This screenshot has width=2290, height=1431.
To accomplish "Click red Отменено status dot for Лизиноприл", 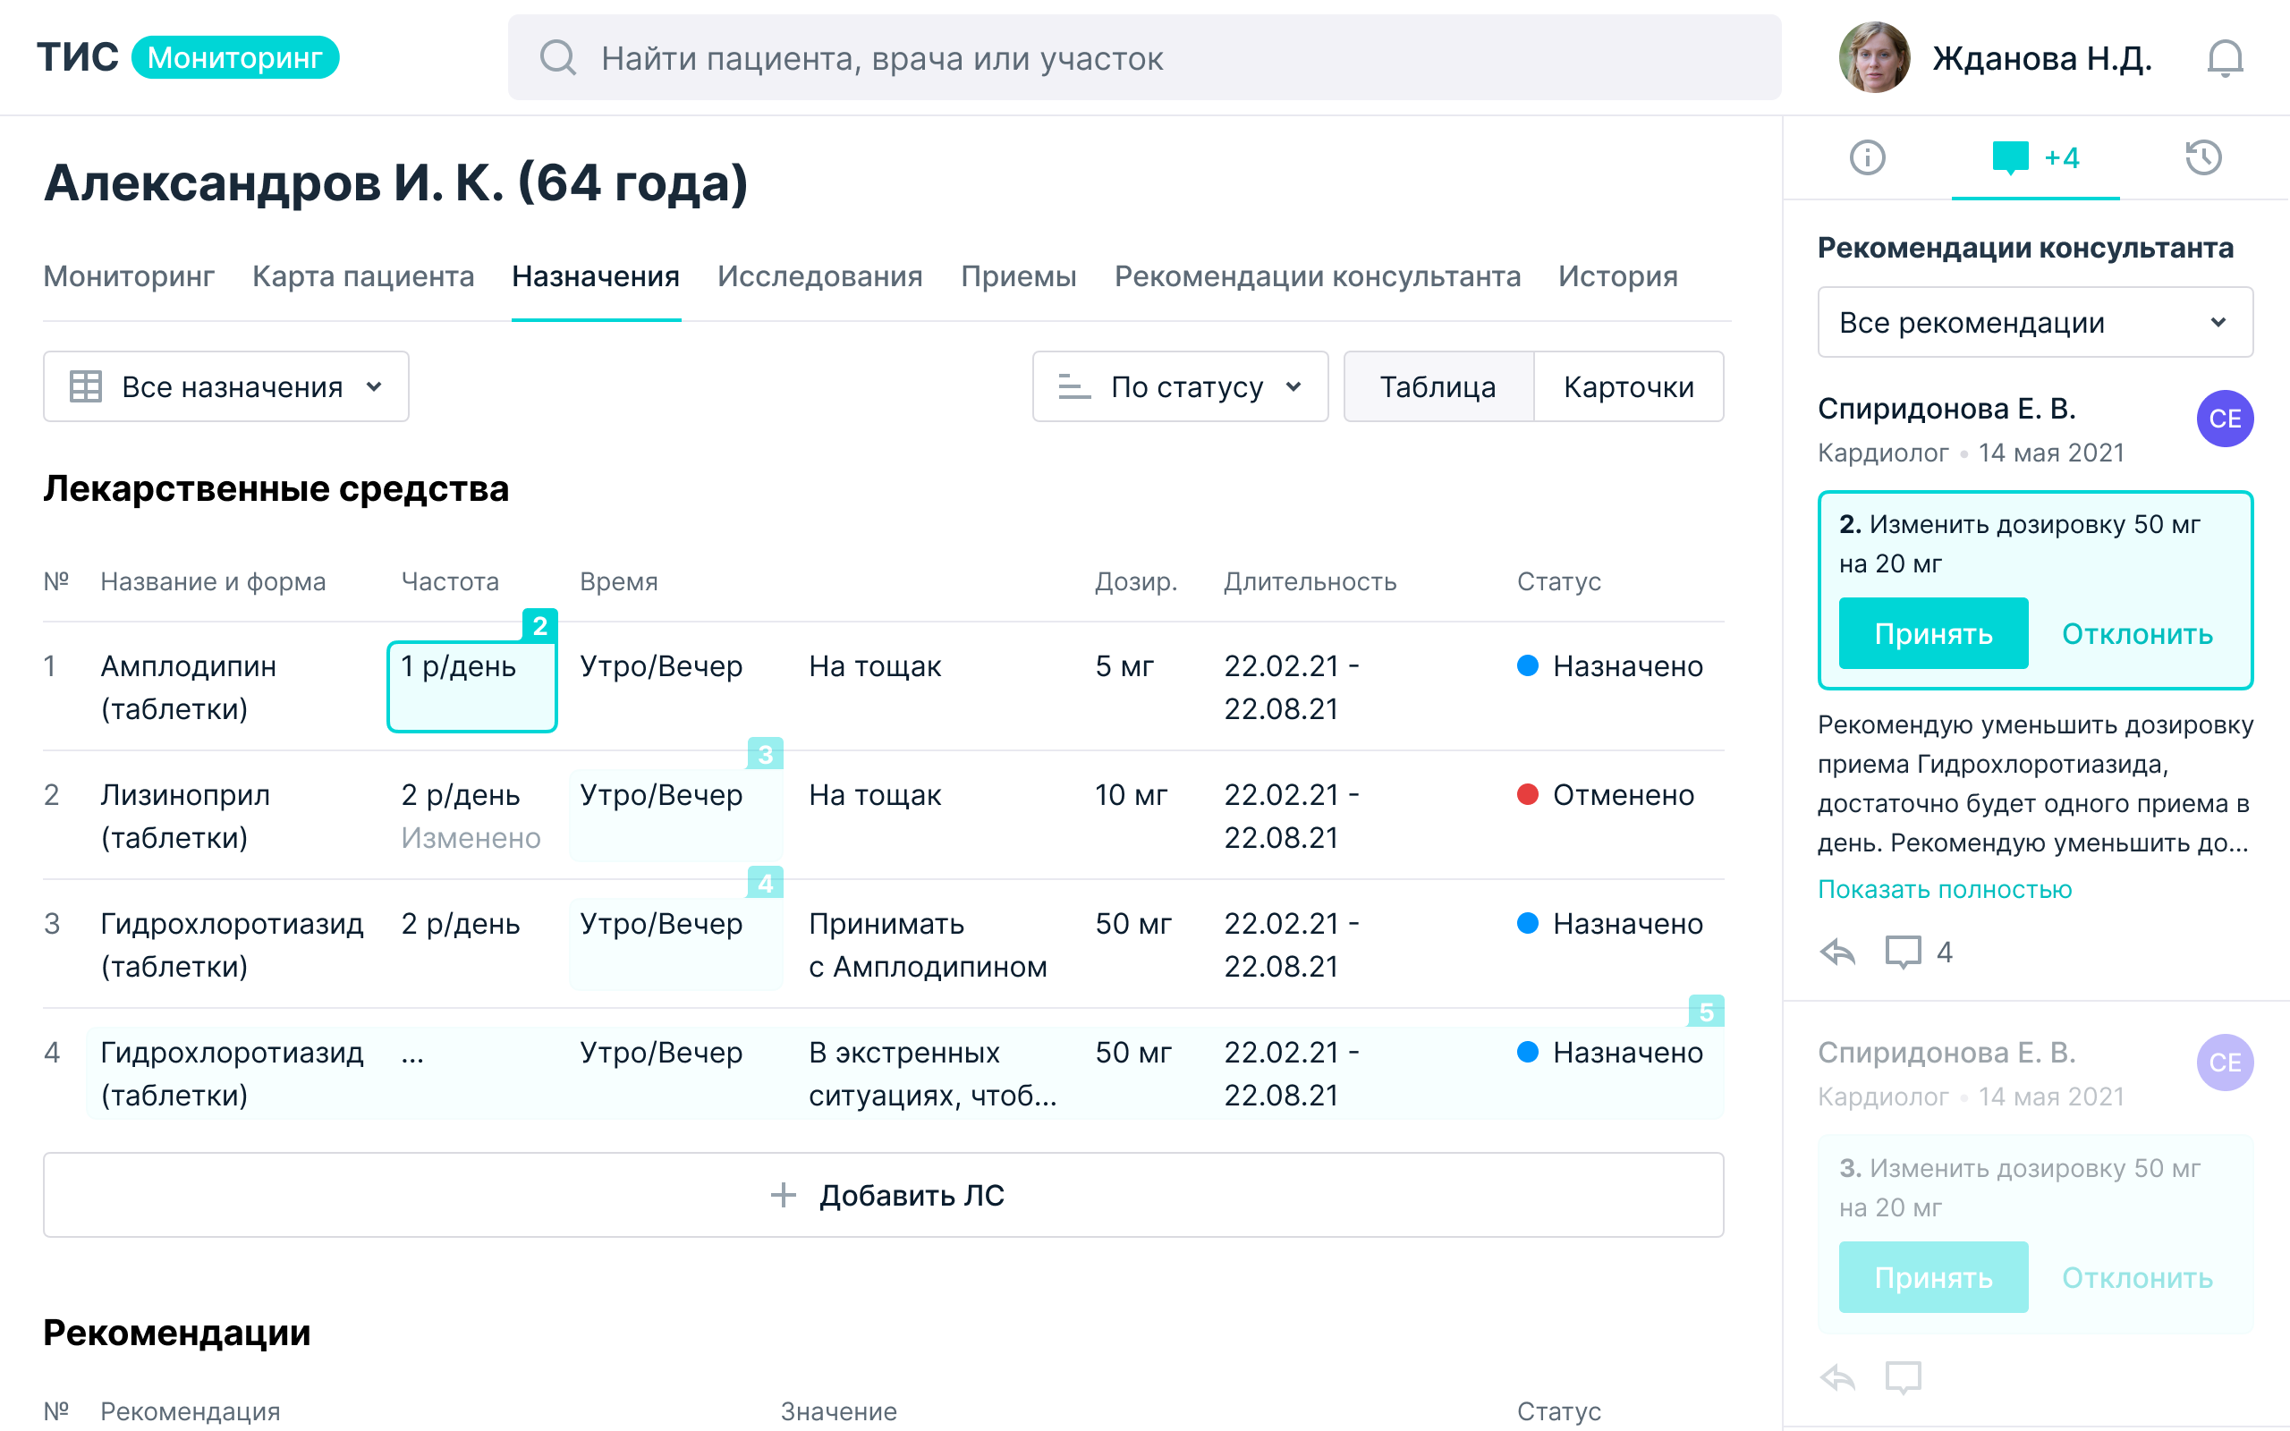I will (1527, 795).
